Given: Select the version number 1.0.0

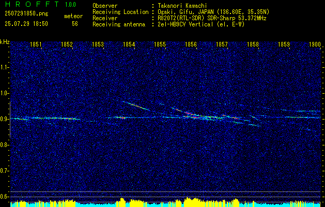Looking at the screenshot, I should point(70,4).
